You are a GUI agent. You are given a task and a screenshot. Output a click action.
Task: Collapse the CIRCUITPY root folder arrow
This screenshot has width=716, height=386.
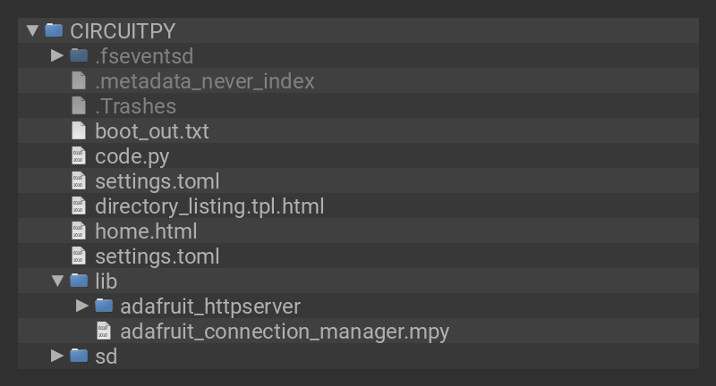33,30
